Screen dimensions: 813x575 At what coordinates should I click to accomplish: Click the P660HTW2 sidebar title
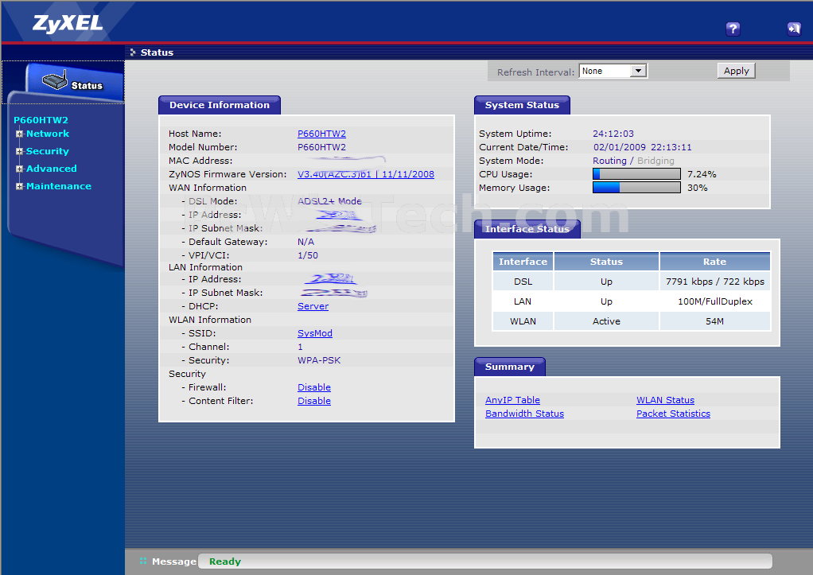(41, 120)
